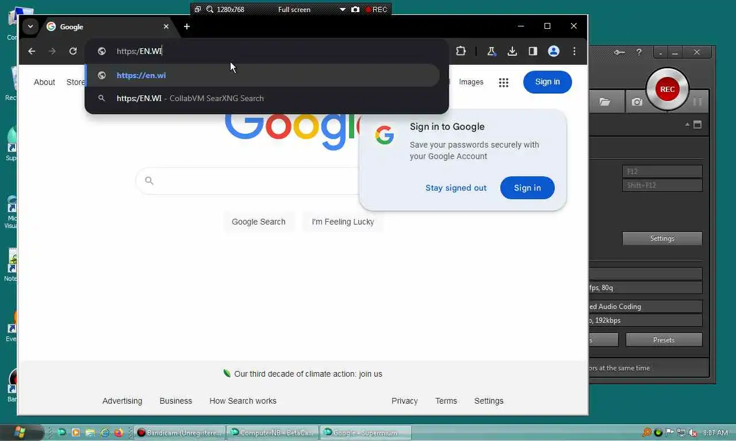Switch to Google - Supermium taskbar button
Screen dimensions: 736x441
[366, 432]
